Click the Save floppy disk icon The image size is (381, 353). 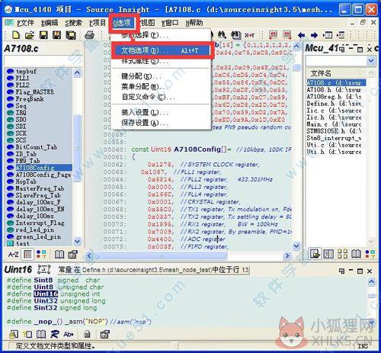coord(43,35)
